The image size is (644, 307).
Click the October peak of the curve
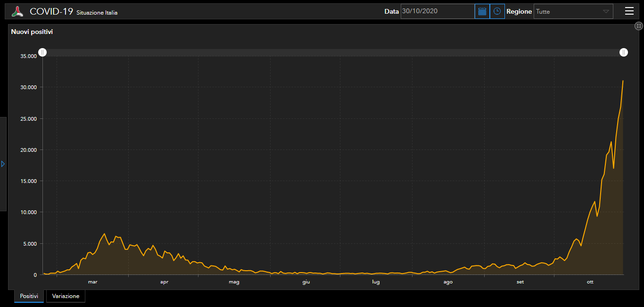623,81
